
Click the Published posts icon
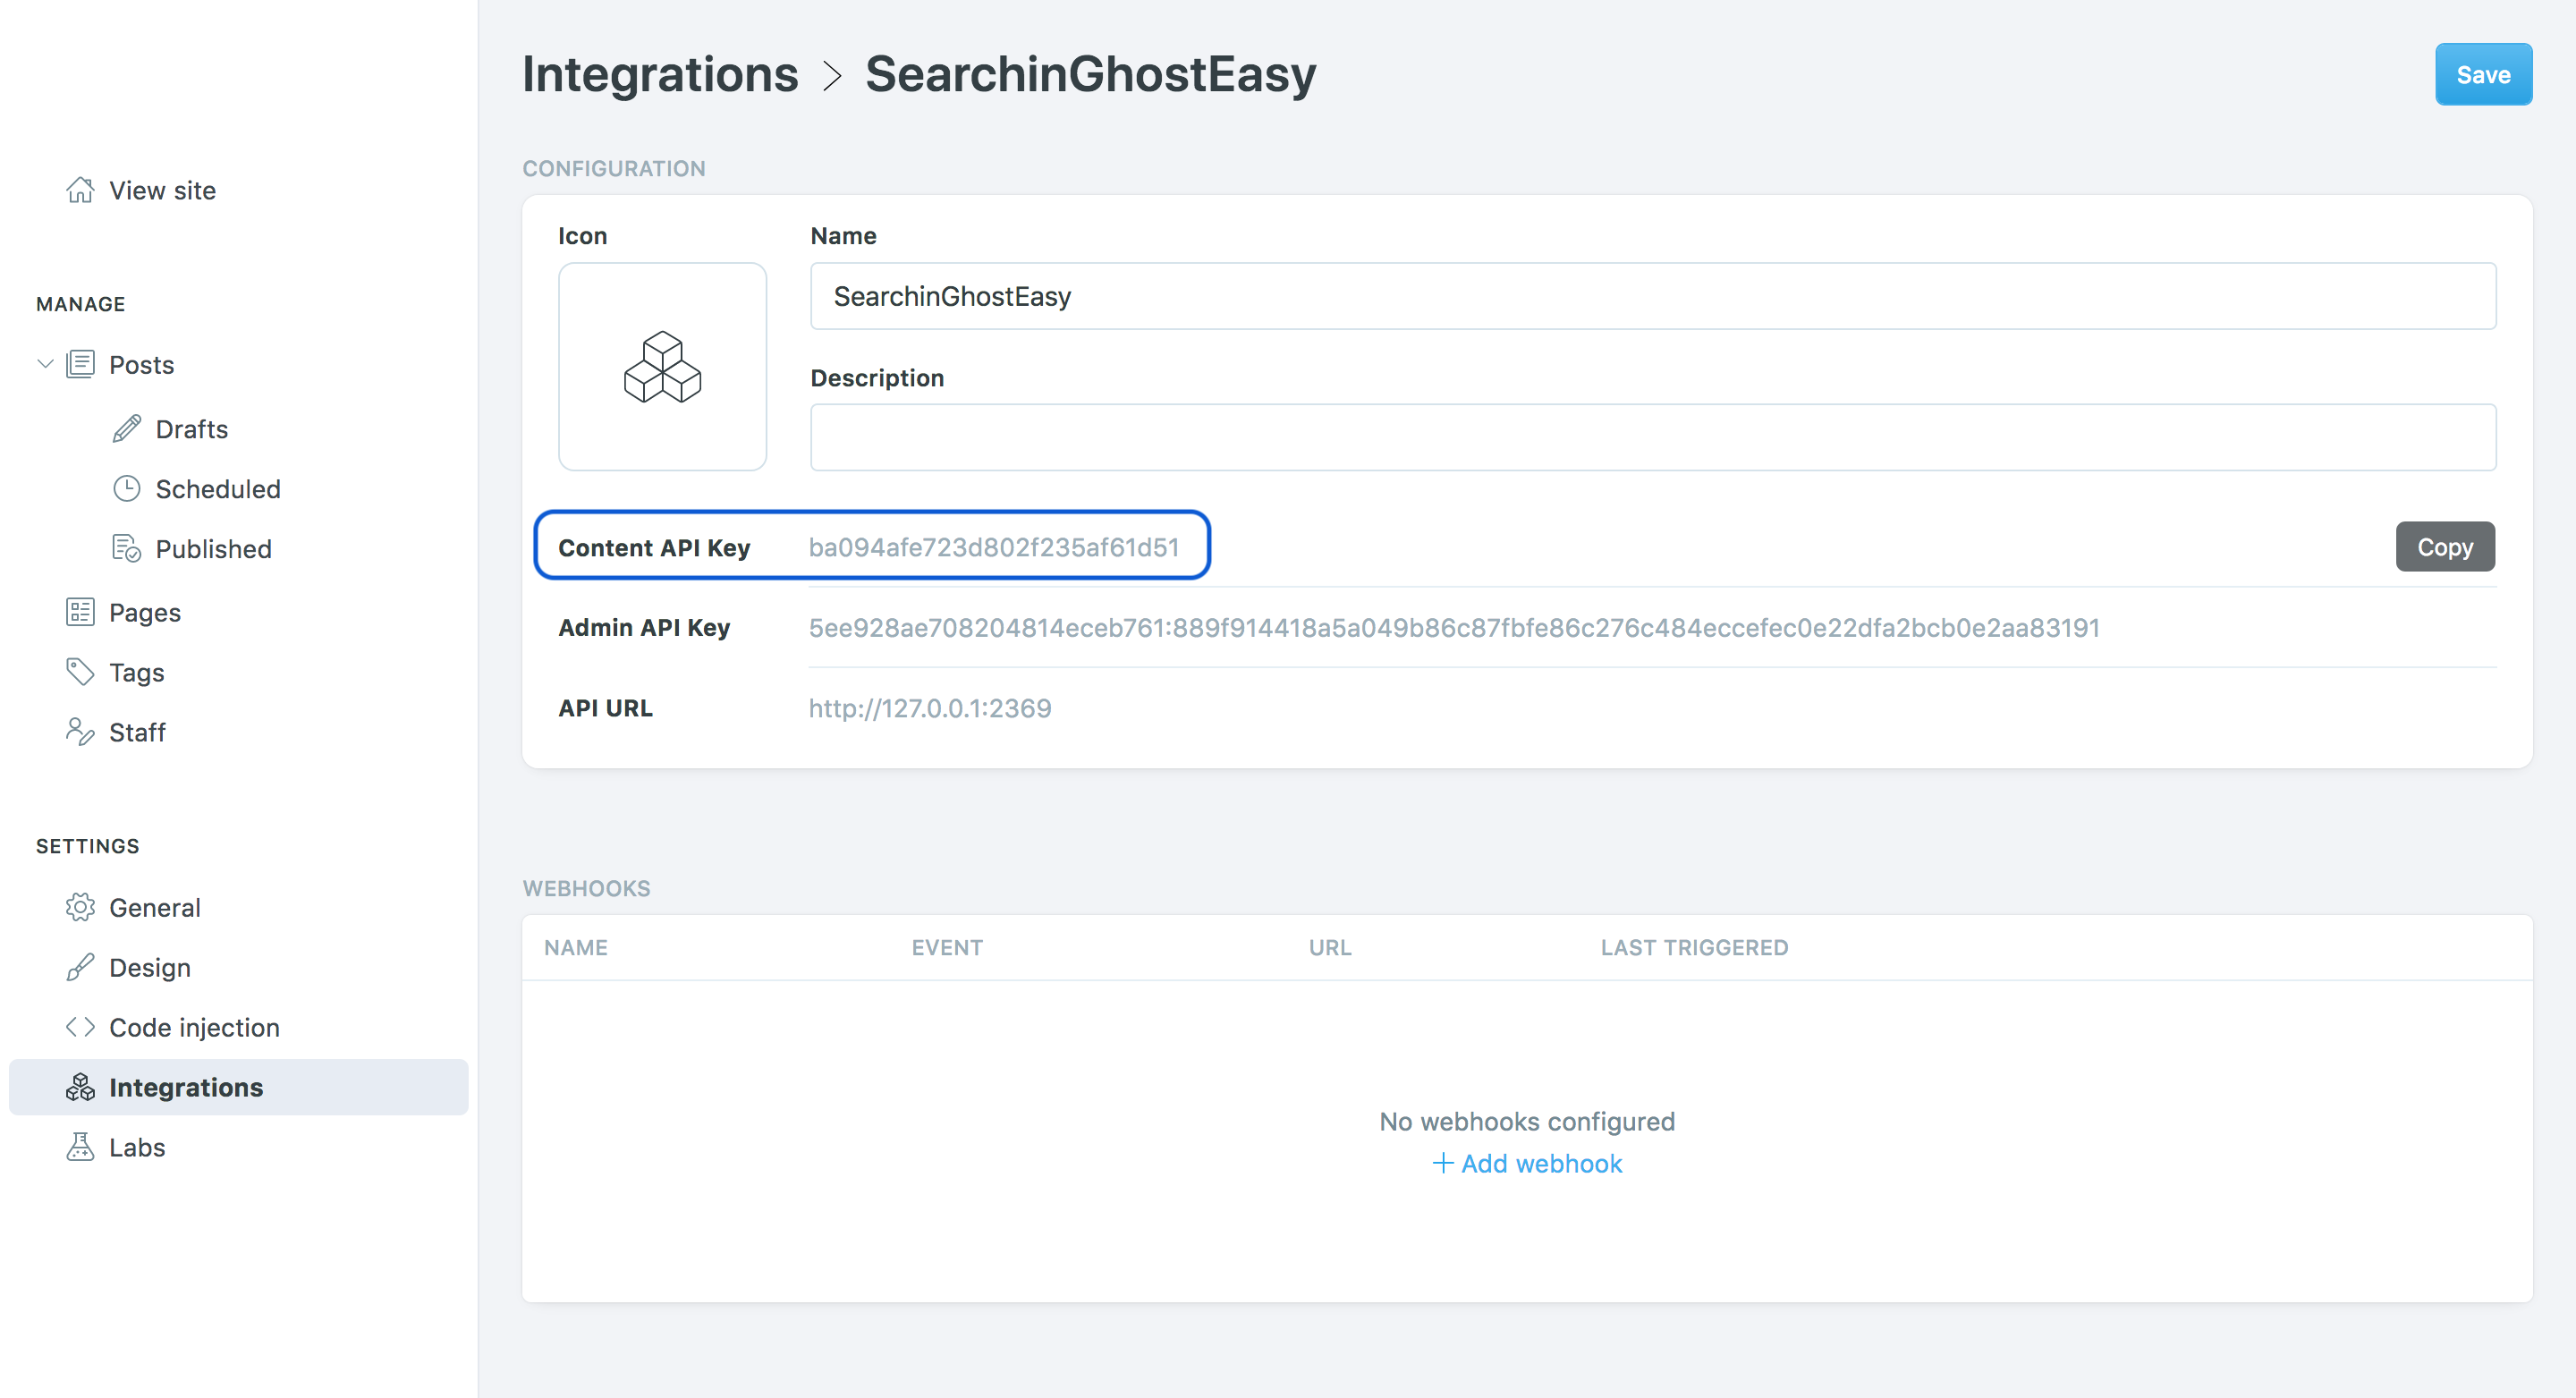tap(126, 549)
